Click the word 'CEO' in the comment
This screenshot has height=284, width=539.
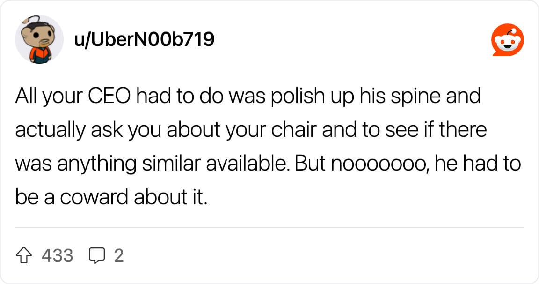click(x=109, y=96)
